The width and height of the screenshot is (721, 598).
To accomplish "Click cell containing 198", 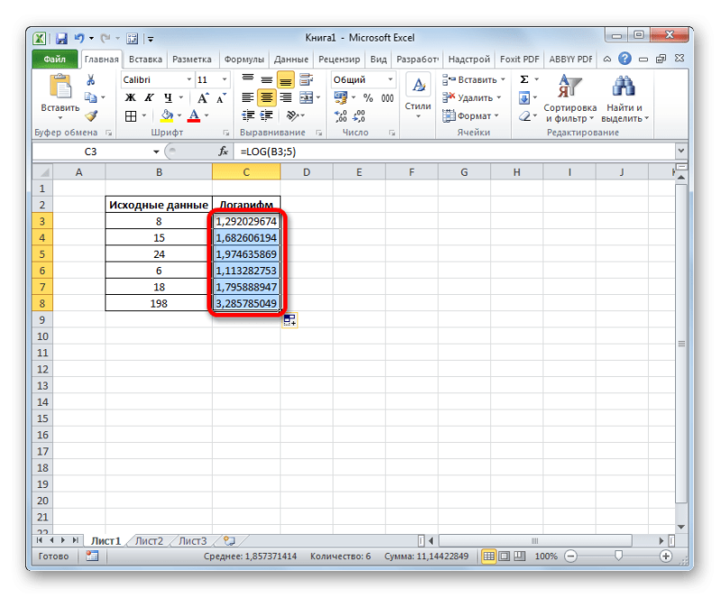I will (159, 303).
